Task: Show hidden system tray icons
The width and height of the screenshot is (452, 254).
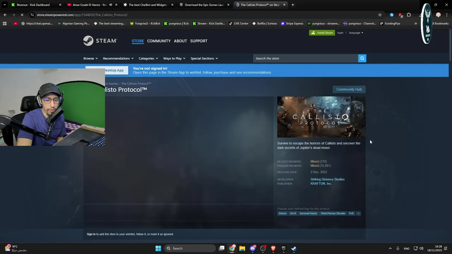Action: pyautogui.click(x=390, y=248)
